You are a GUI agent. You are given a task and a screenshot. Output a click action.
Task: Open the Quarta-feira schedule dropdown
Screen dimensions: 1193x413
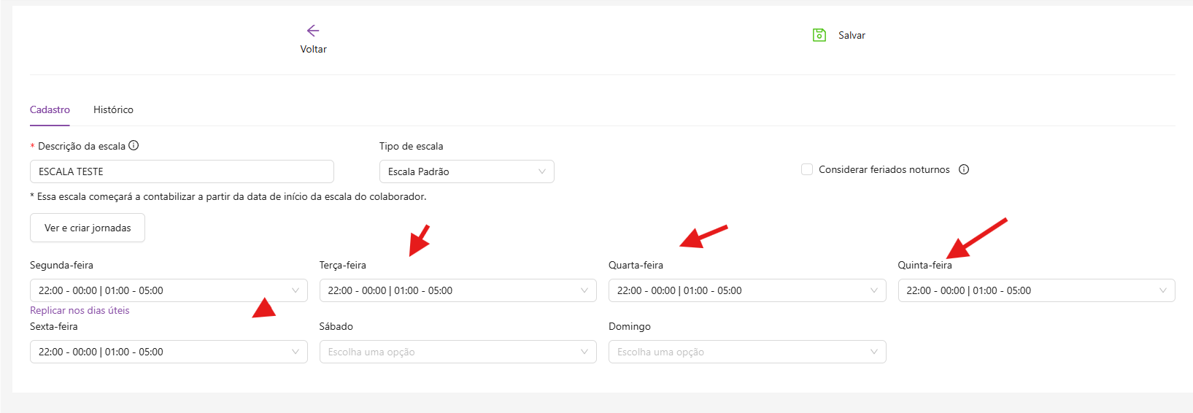point(747,290)
